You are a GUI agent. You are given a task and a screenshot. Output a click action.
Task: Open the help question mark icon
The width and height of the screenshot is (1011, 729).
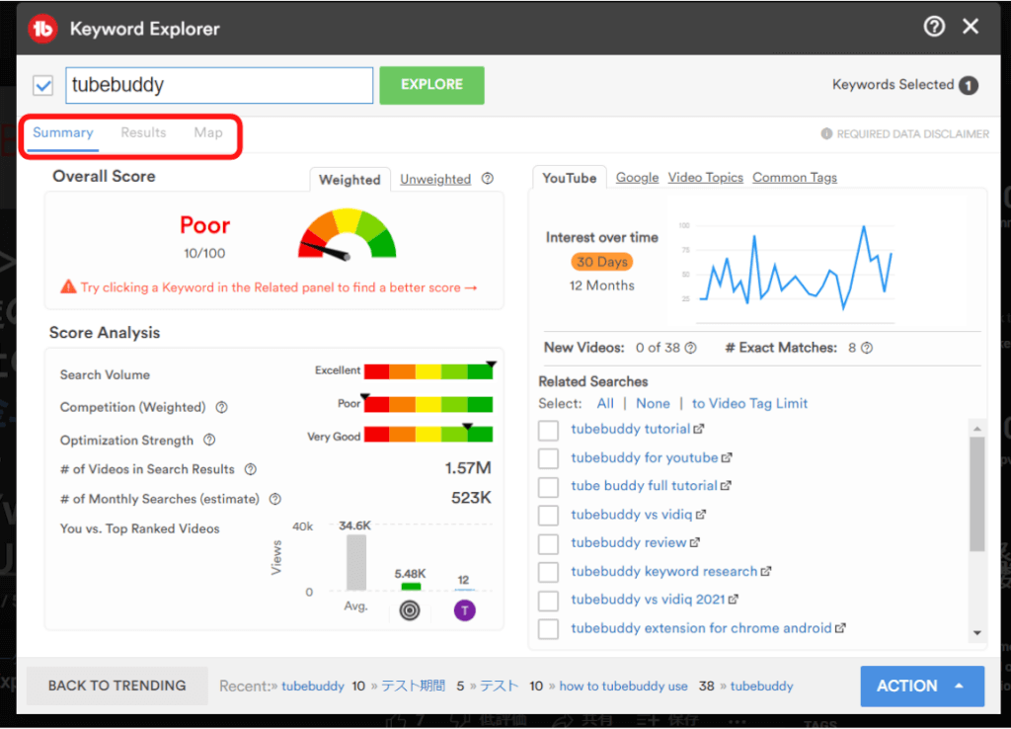[934, 27]
